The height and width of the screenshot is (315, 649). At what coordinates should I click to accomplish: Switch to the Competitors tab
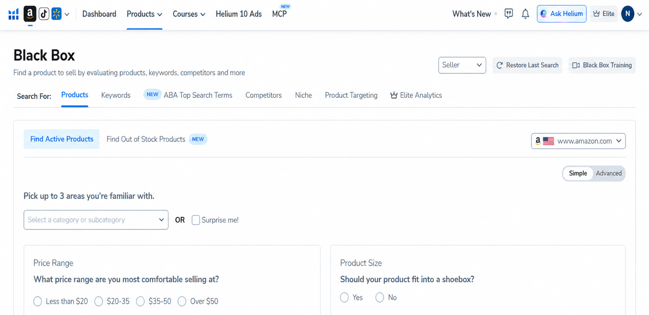click(264, 95)
